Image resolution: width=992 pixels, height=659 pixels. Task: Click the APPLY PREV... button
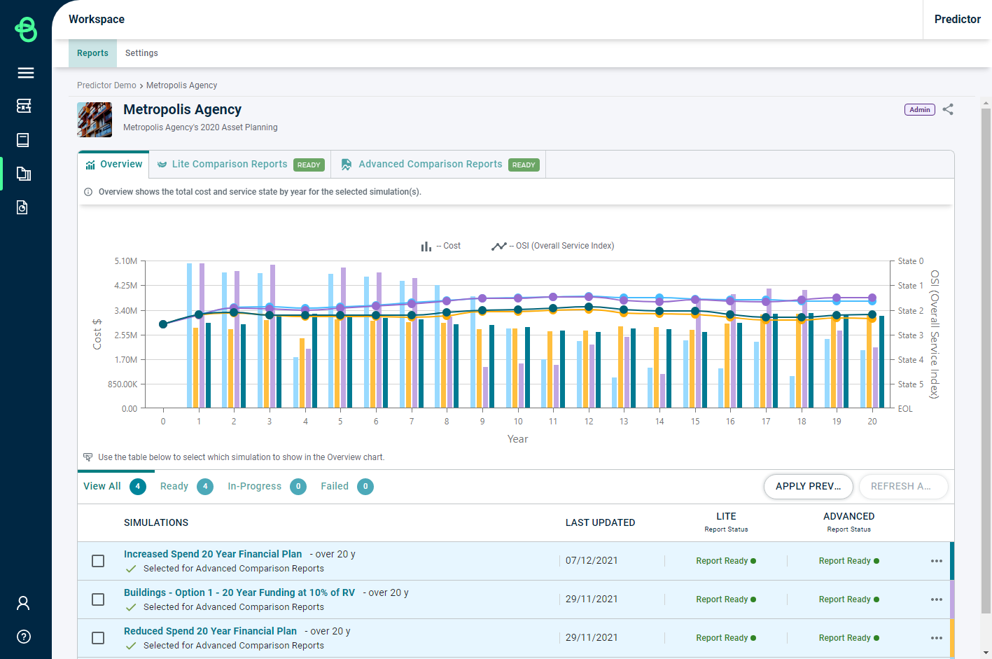pyautogui.click(x=808, y=486)
